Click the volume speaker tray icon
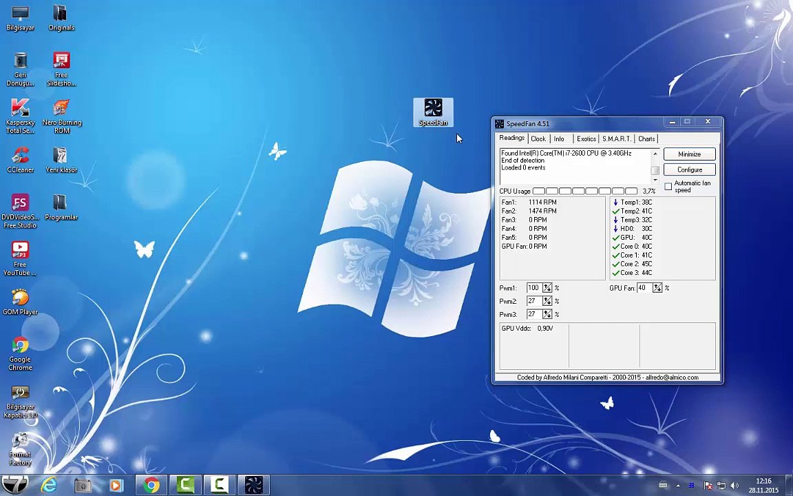 pyautogui.click(x=734, y=486)
